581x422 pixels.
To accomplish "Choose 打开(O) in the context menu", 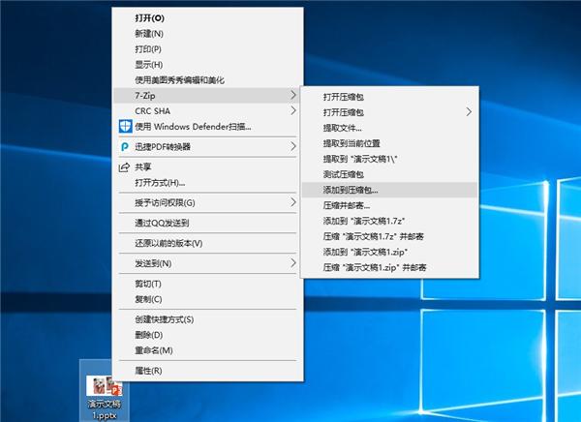I will click(207, 17).
